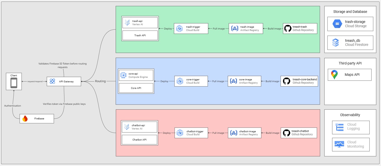This screenshot has height=166, width=381.
Task: Click the 'treash_db' name text
Action: point(353,41)
